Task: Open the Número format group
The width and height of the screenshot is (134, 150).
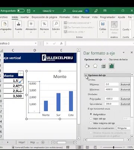Action: (44, 27)
